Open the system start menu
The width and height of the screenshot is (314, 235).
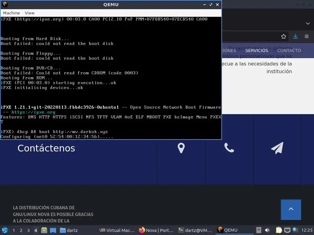[5, 230]
